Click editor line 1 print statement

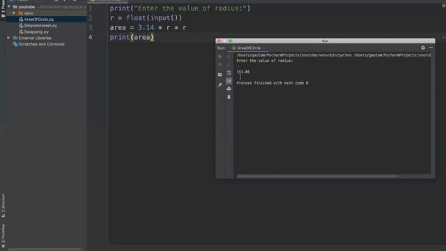point(180,8)
